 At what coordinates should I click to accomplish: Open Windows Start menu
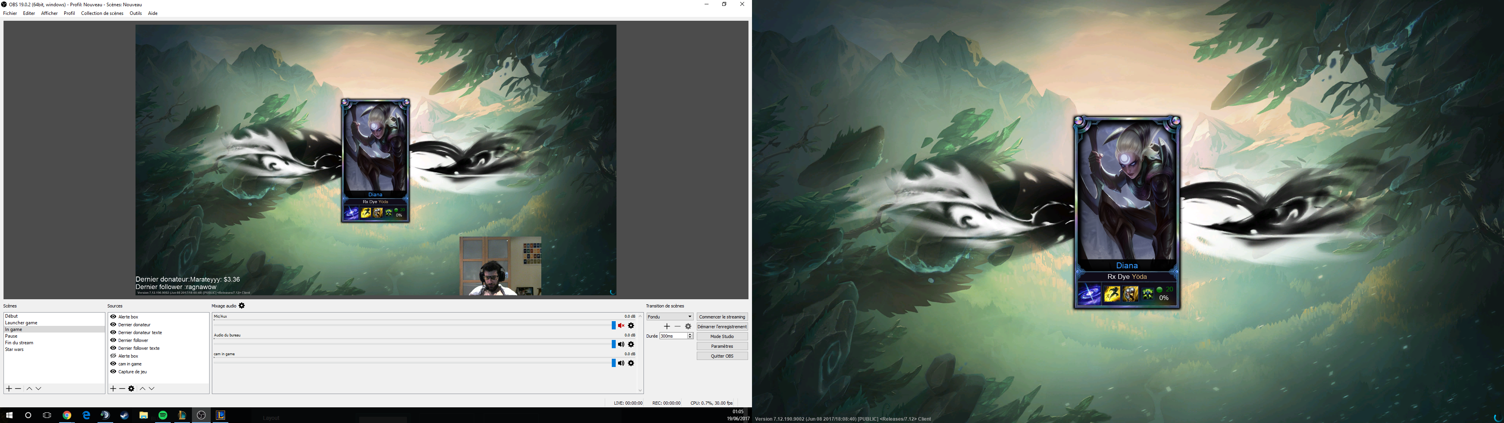(9, 416)
